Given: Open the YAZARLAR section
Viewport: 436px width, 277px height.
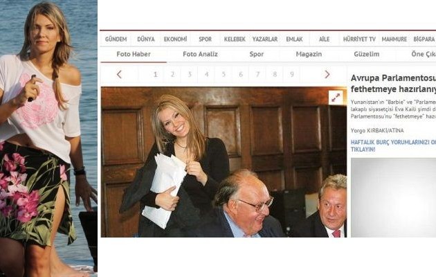Looking at the screenshot, I should (x=265, y=39).
